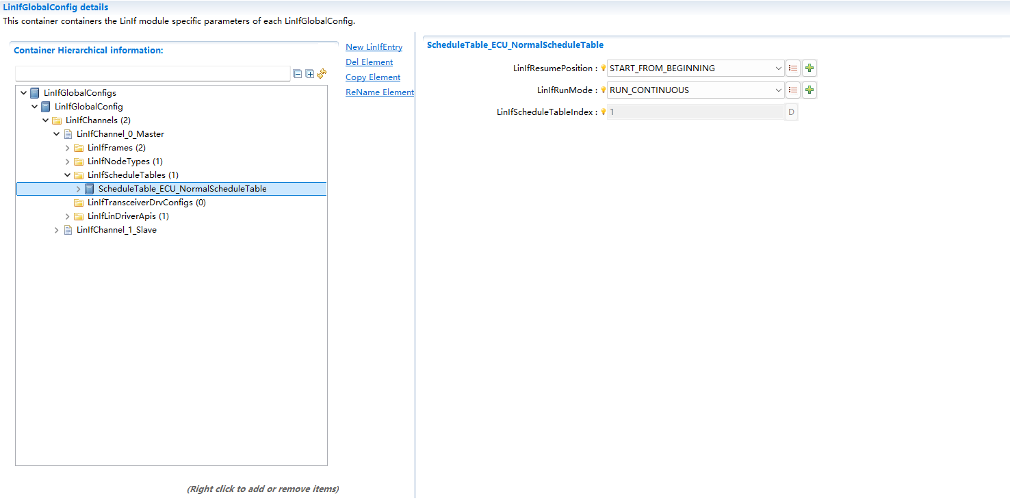Viewport: 1010px width, 503px height.
Task: Expand the LinIfChannel_1_Slave node
Action: click(56, 229)
